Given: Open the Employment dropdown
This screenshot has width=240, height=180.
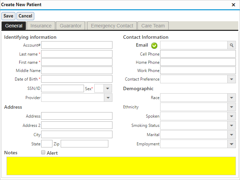Looking at the screenshot, I should point(231,144).
